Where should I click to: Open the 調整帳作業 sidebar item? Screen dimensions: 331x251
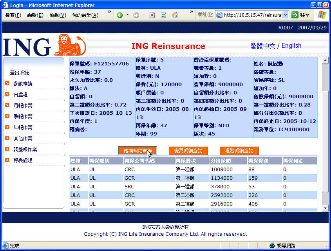coord(25,150)
